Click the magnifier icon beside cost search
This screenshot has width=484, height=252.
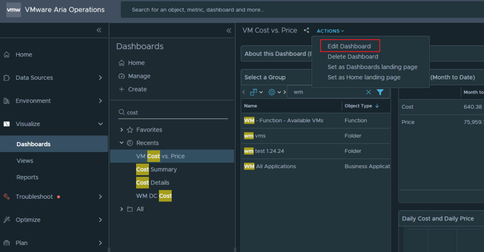tap(121, 112)
